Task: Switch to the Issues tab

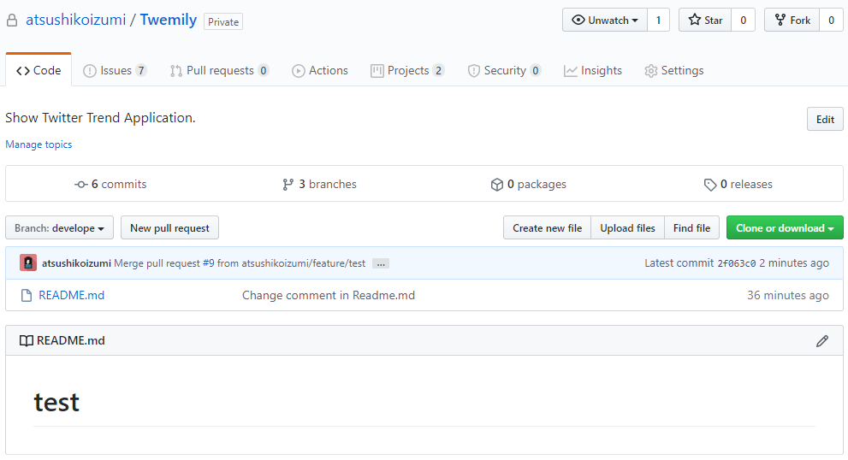Action: (115, 71)
